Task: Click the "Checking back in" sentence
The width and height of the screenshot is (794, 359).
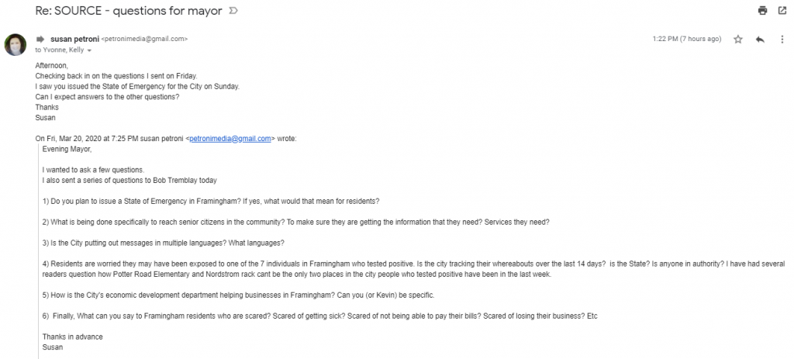Action: [x=116, y=76]
